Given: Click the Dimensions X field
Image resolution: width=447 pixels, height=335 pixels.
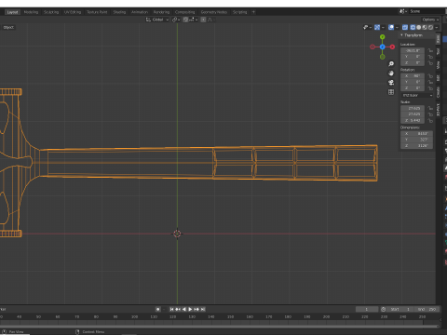Looking at the screenshot, I should 416,133.
